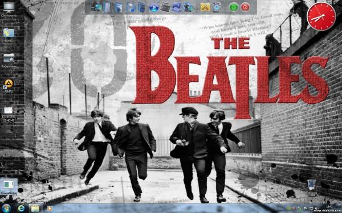Click the red analog clock gadget
This screenshot has height=213, width=342.
point(321,16)
